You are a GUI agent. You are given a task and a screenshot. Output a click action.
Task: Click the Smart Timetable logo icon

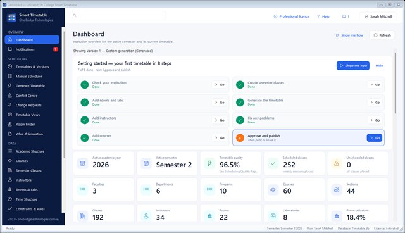[11, 17]
